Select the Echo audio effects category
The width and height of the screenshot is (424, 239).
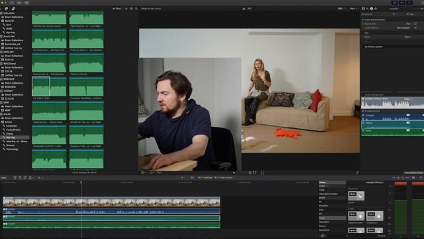point(321,210)
